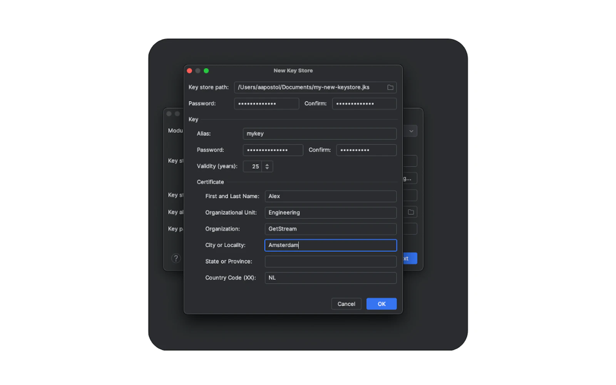The height and width of the screenshot is (385, 616).
Task: Edit the First and Last Name field
Action: tap(330, 196)
